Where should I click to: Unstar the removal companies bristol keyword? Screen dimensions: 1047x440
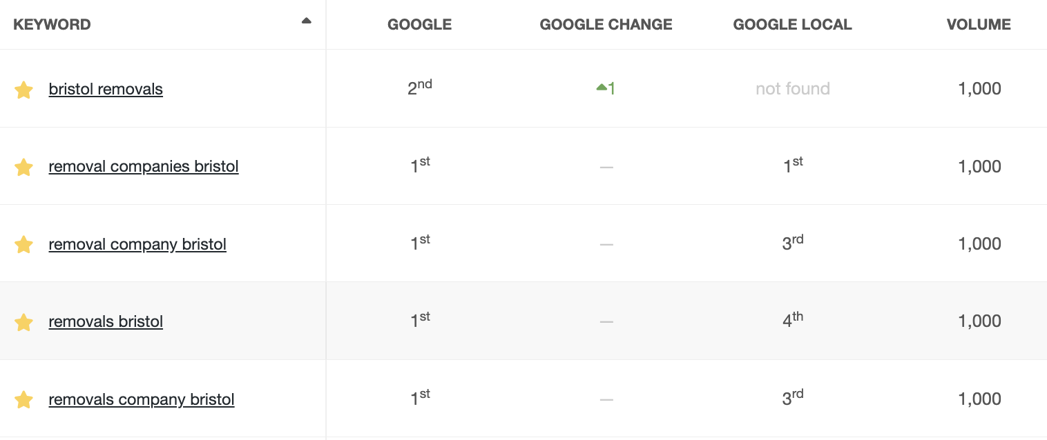tap(23, 167)
